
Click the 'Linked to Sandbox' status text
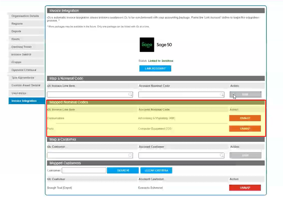161,61
